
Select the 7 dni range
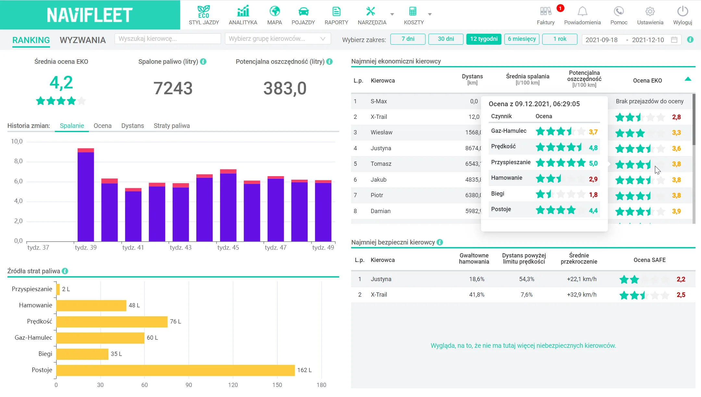408,39
